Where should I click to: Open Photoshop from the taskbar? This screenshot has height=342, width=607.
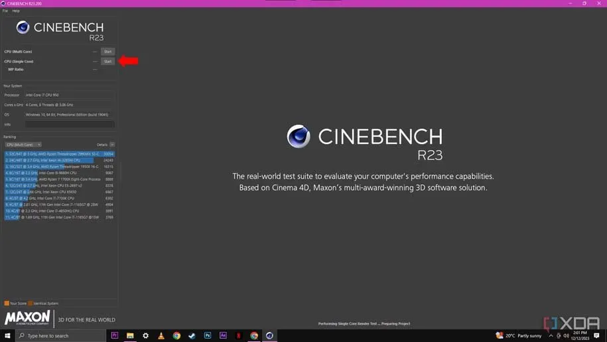click(208, 336)
